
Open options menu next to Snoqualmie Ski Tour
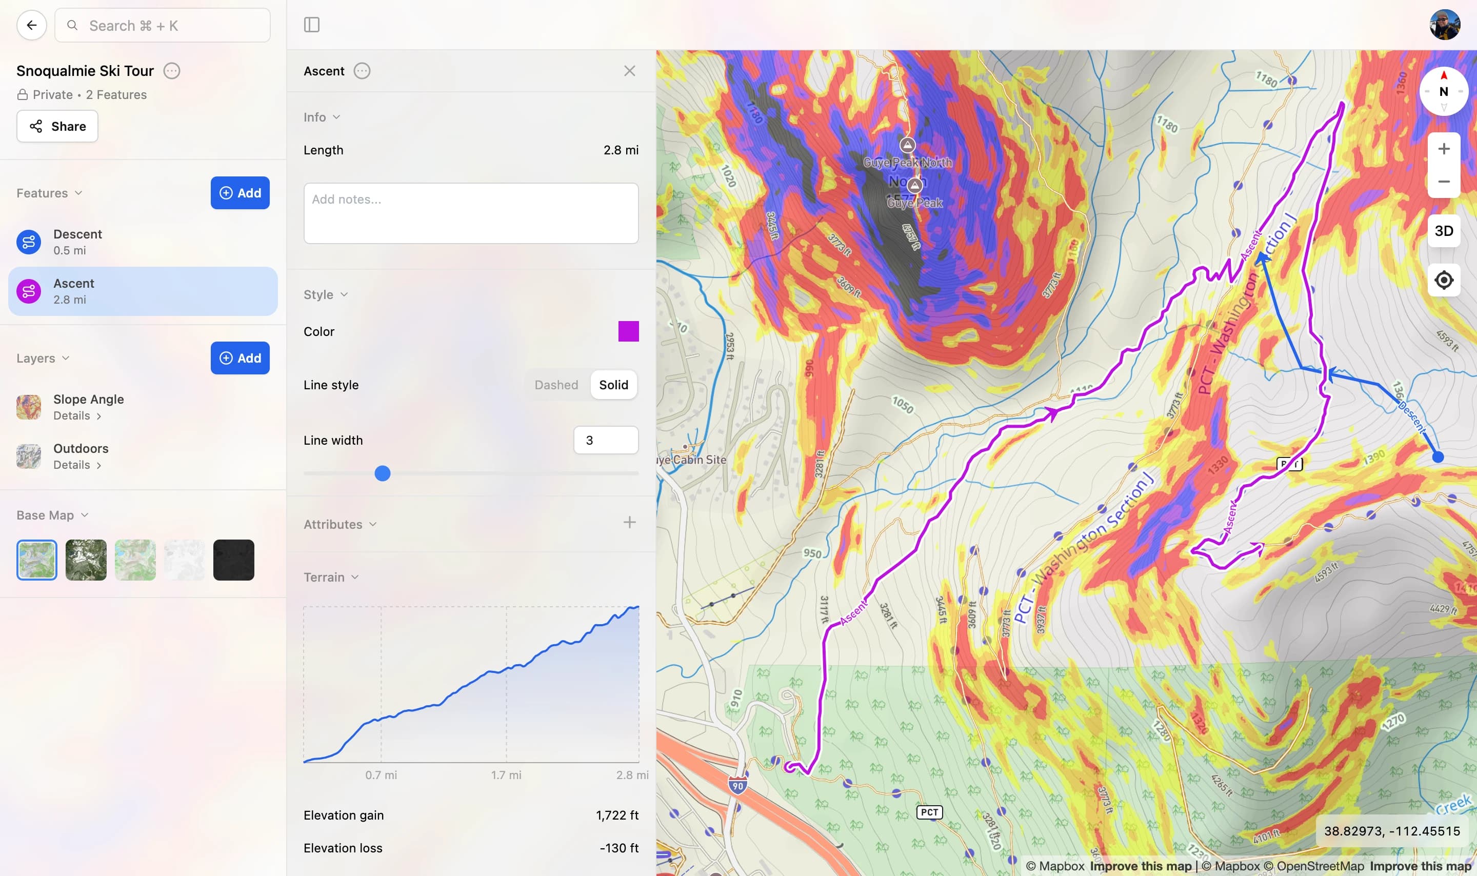click(172, 71)
